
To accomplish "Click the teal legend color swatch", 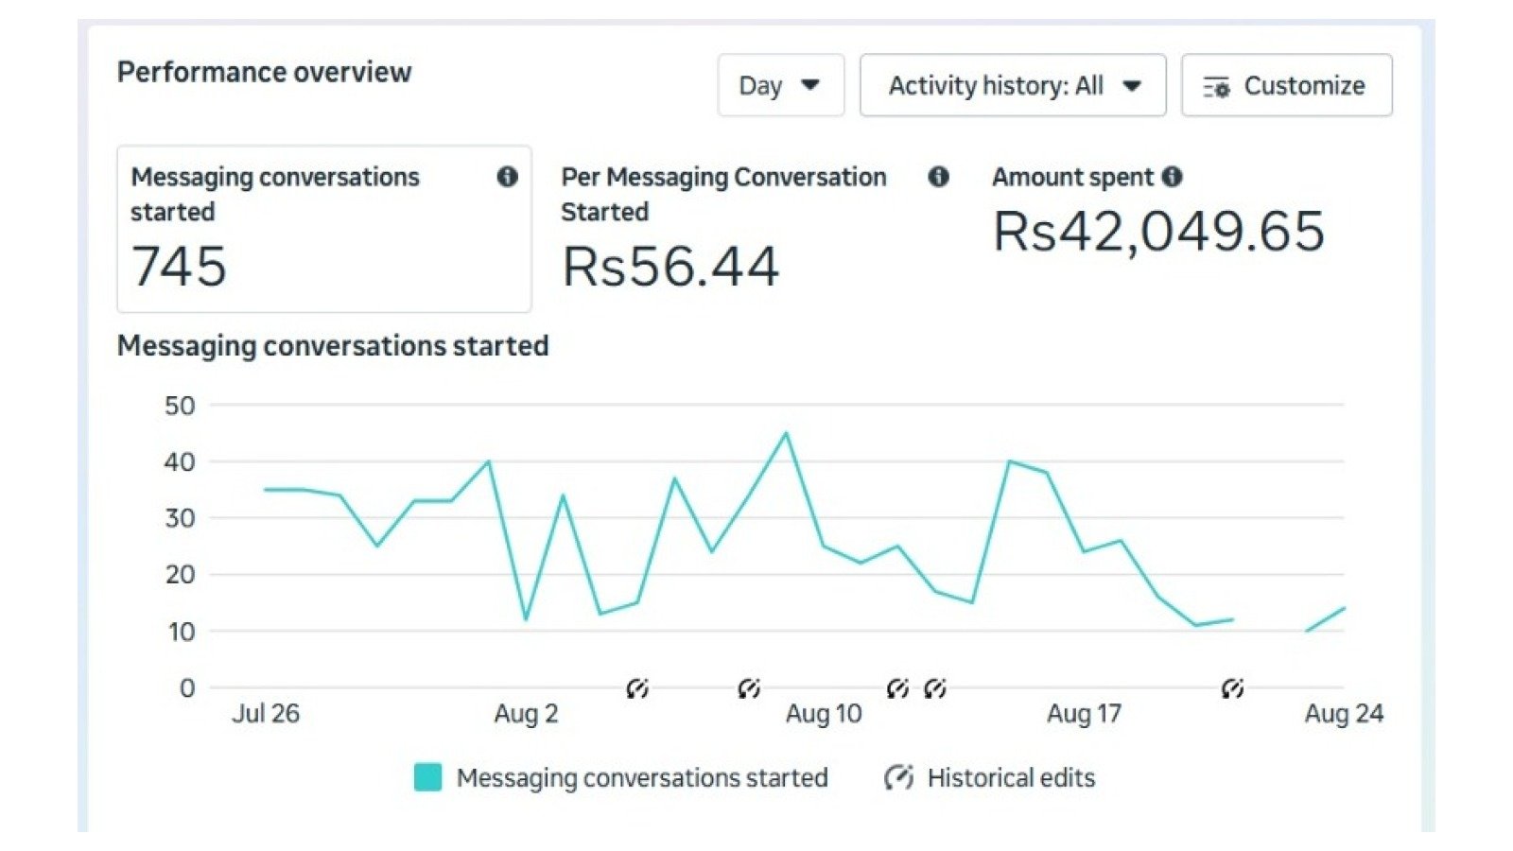I will [x=428, y=777].
